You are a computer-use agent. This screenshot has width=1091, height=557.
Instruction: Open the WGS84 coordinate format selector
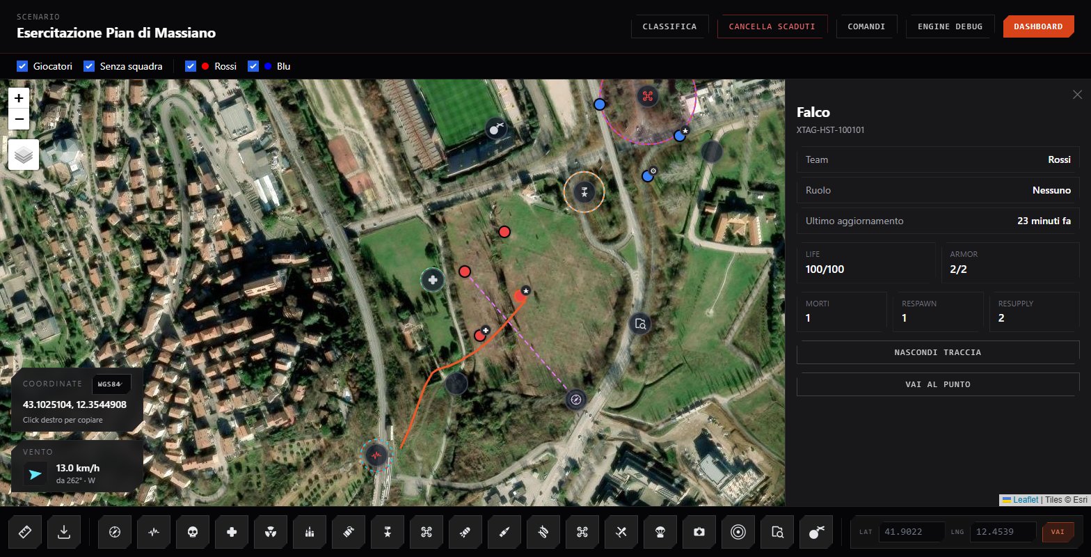[x=111, y=384]
